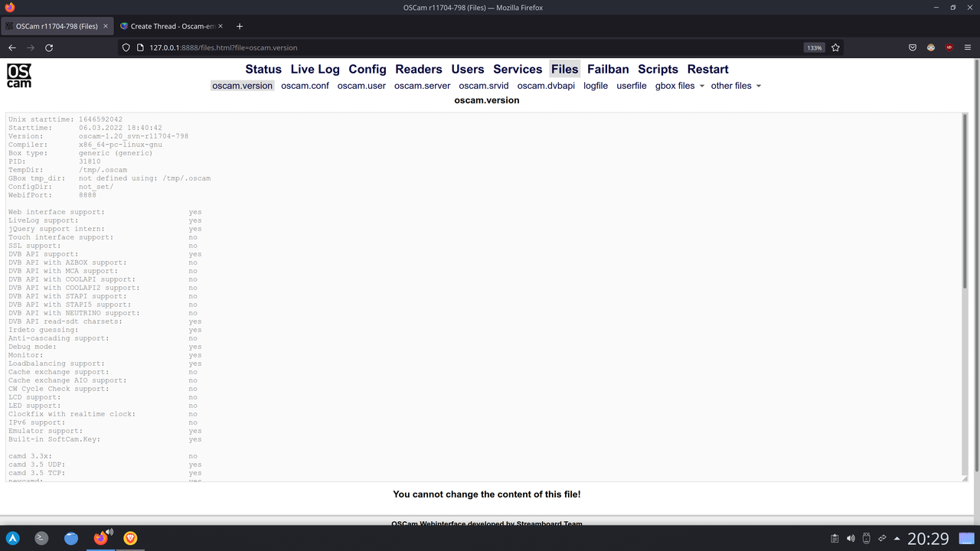Image resolution: width=980 pixels, height=551 pixels.
Task: Open the clipboard manager tray icon
Action: (835, 538)
